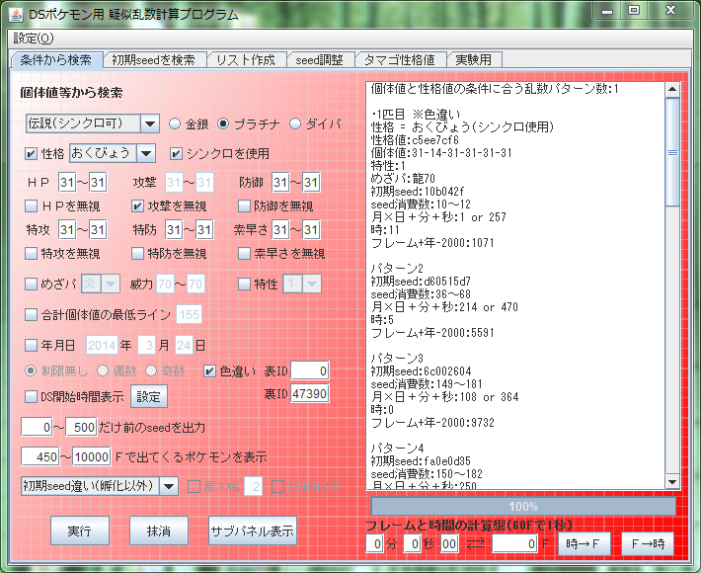This screenshot has width=701, height=573.
Task: Toggle the 最大幅 checkbox
Action: (194, 487)
